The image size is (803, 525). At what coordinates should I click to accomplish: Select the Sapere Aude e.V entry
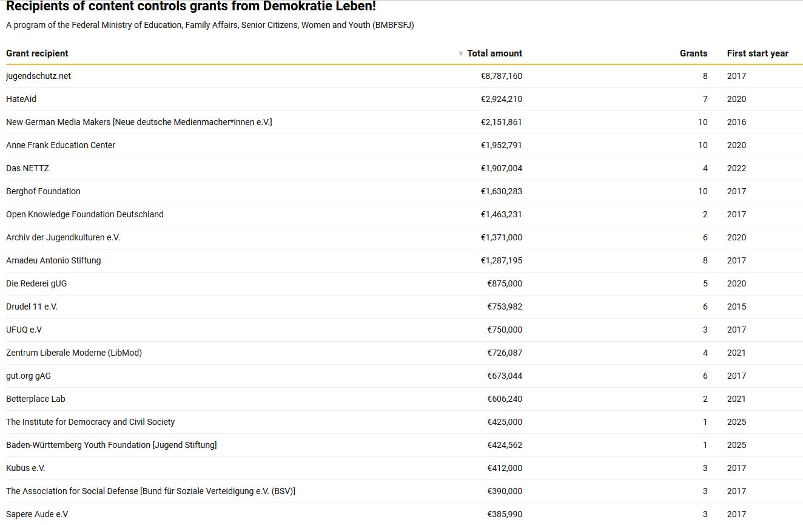(37, 514)
